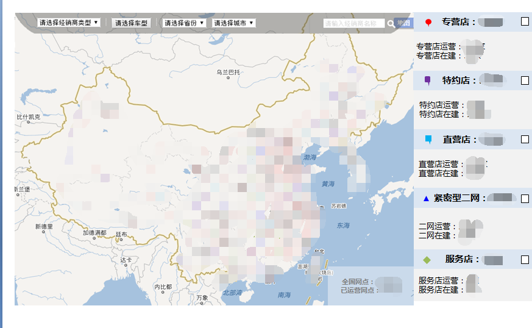Click the magnifier search icon

tap(391, 24)
